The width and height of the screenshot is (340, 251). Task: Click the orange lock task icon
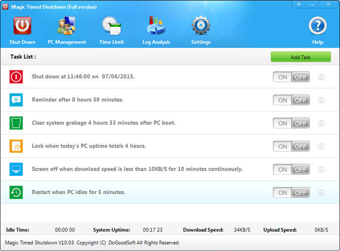pos(16,146)
